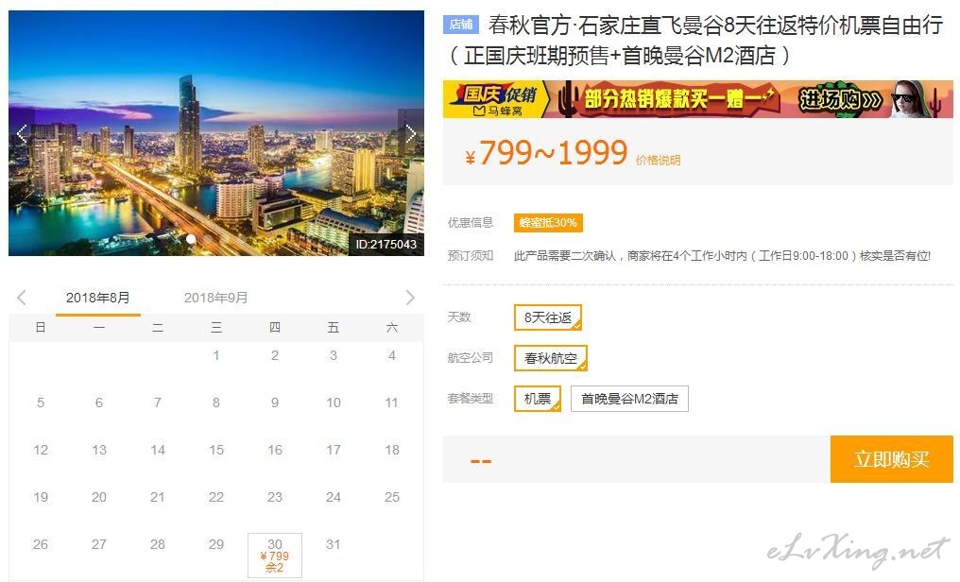Click the 立即购买 buy now button
This screenshot has width=960, height=582.
pyautogui.click(x=892, y=459)
